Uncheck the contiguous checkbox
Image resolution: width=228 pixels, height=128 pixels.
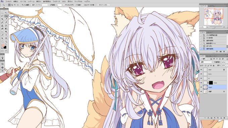click(76, 5)
